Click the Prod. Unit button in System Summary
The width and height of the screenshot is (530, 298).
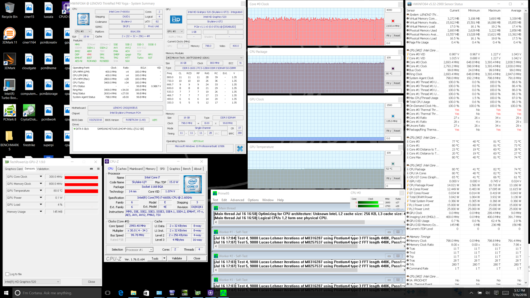(x=153, y=26)
